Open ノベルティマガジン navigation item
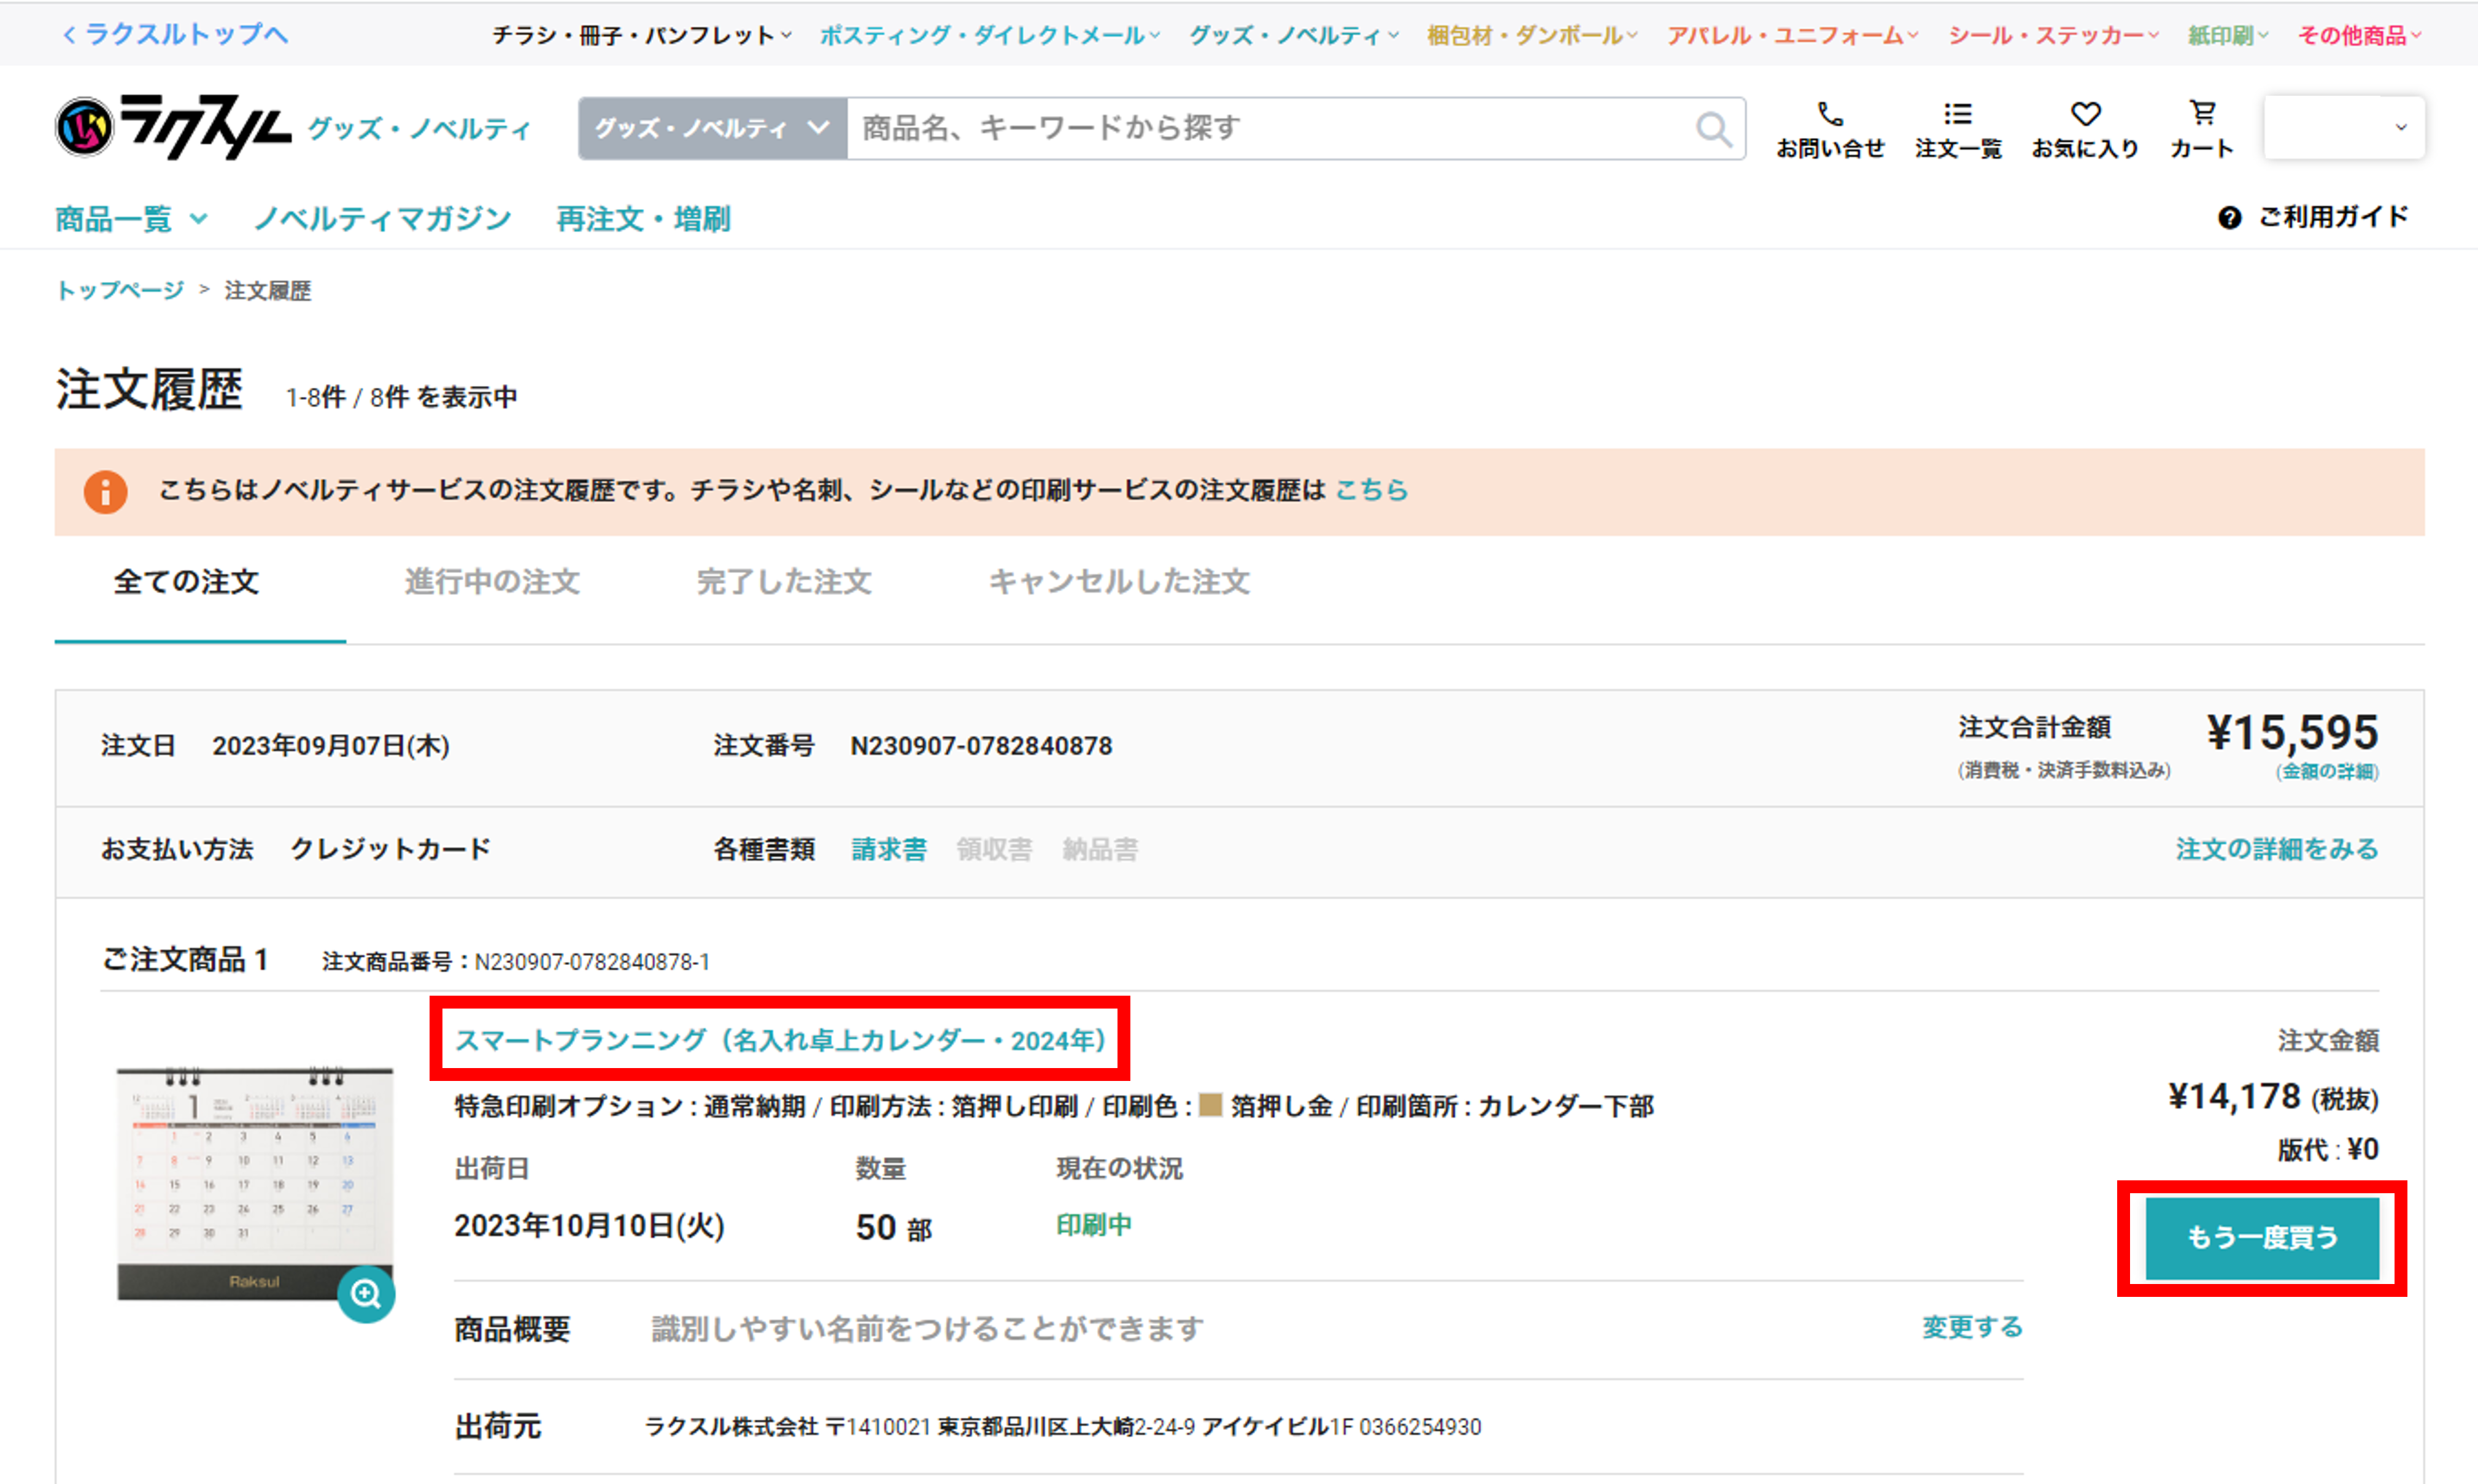 383,219
